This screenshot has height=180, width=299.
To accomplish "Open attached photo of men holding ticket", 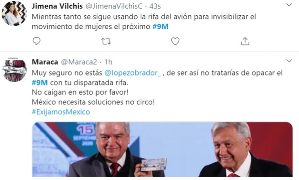I will click(x=162, y=149).
